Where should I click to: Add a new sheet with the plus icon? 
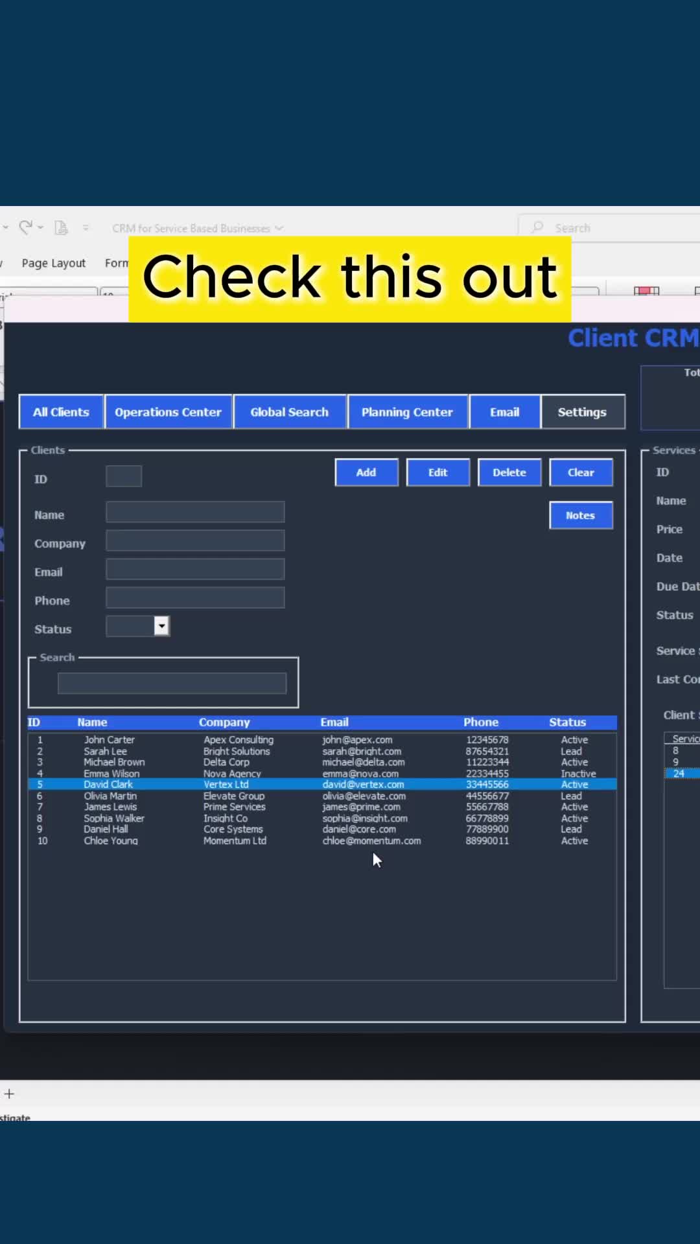(x=9, y=1094)
